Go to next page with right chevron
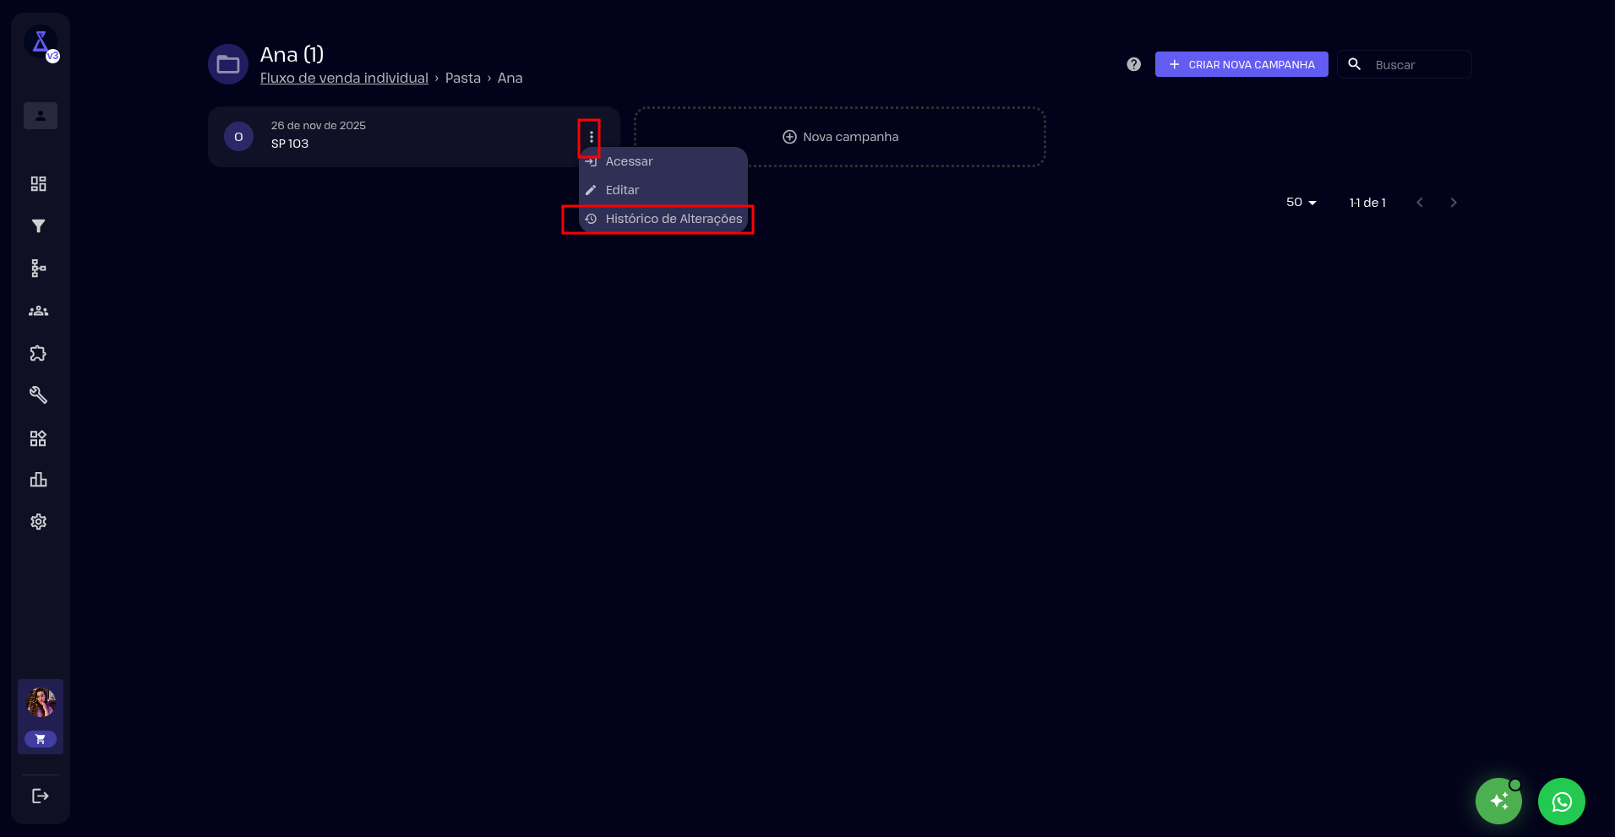This screenshot has width=1615, height=837. (1453, 203)
